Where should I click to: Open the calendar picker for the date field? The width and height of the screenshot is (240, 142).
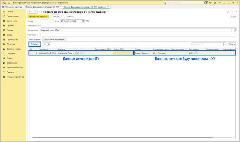(83, 21)
